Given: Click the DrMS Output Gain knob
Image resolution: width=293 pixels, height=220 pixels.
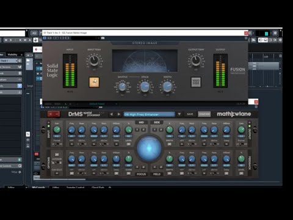Looking at the screenshot, I should point(241,130).
